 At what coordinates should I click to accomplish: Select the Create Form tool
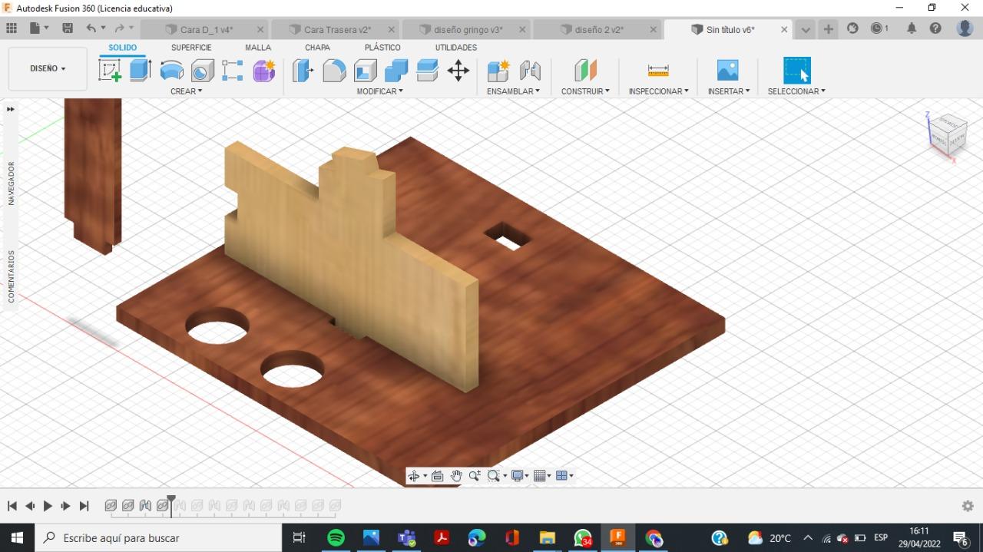click(264, 71)
